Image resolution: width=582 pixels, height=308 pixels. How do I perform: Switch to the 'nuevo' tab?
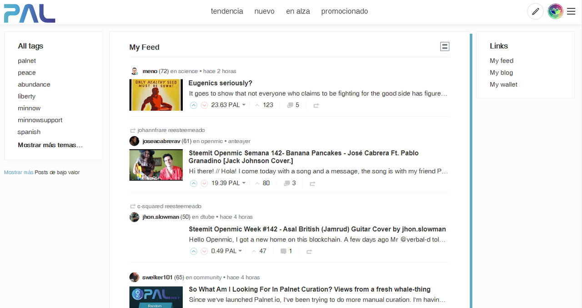coord(265,11)
